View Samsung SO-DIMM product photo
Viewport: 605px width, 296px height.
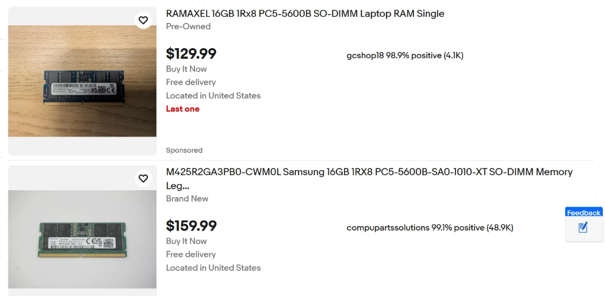tap(82, 239)
